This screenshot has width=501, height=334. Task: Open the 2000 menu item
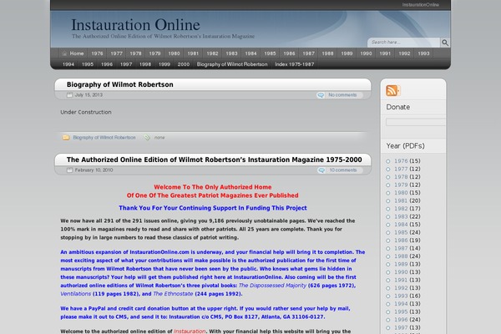184,64
